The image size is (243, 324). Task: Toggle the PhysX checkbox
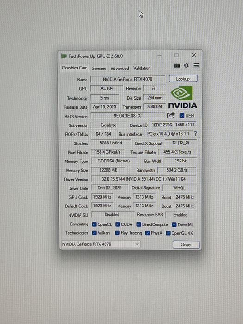pos(148,233)
